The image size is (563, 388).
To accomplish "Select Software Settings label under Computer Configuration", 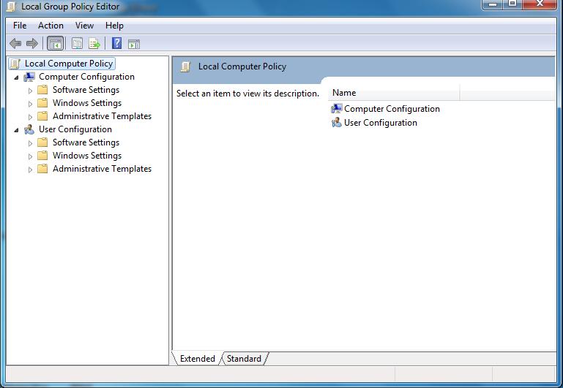I will point(86,90).
